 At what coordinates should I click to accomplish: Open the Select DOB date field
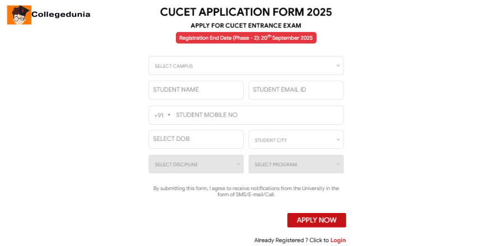click(x=196, y=139)
